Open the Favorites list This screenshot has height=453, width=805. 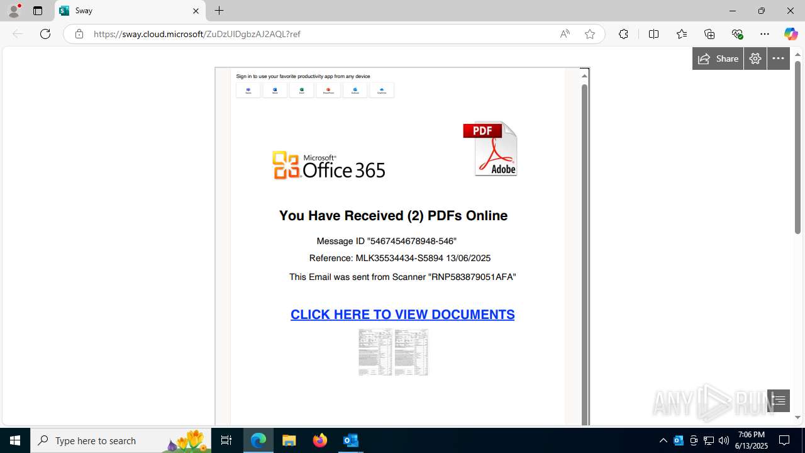tap(682, 34)
